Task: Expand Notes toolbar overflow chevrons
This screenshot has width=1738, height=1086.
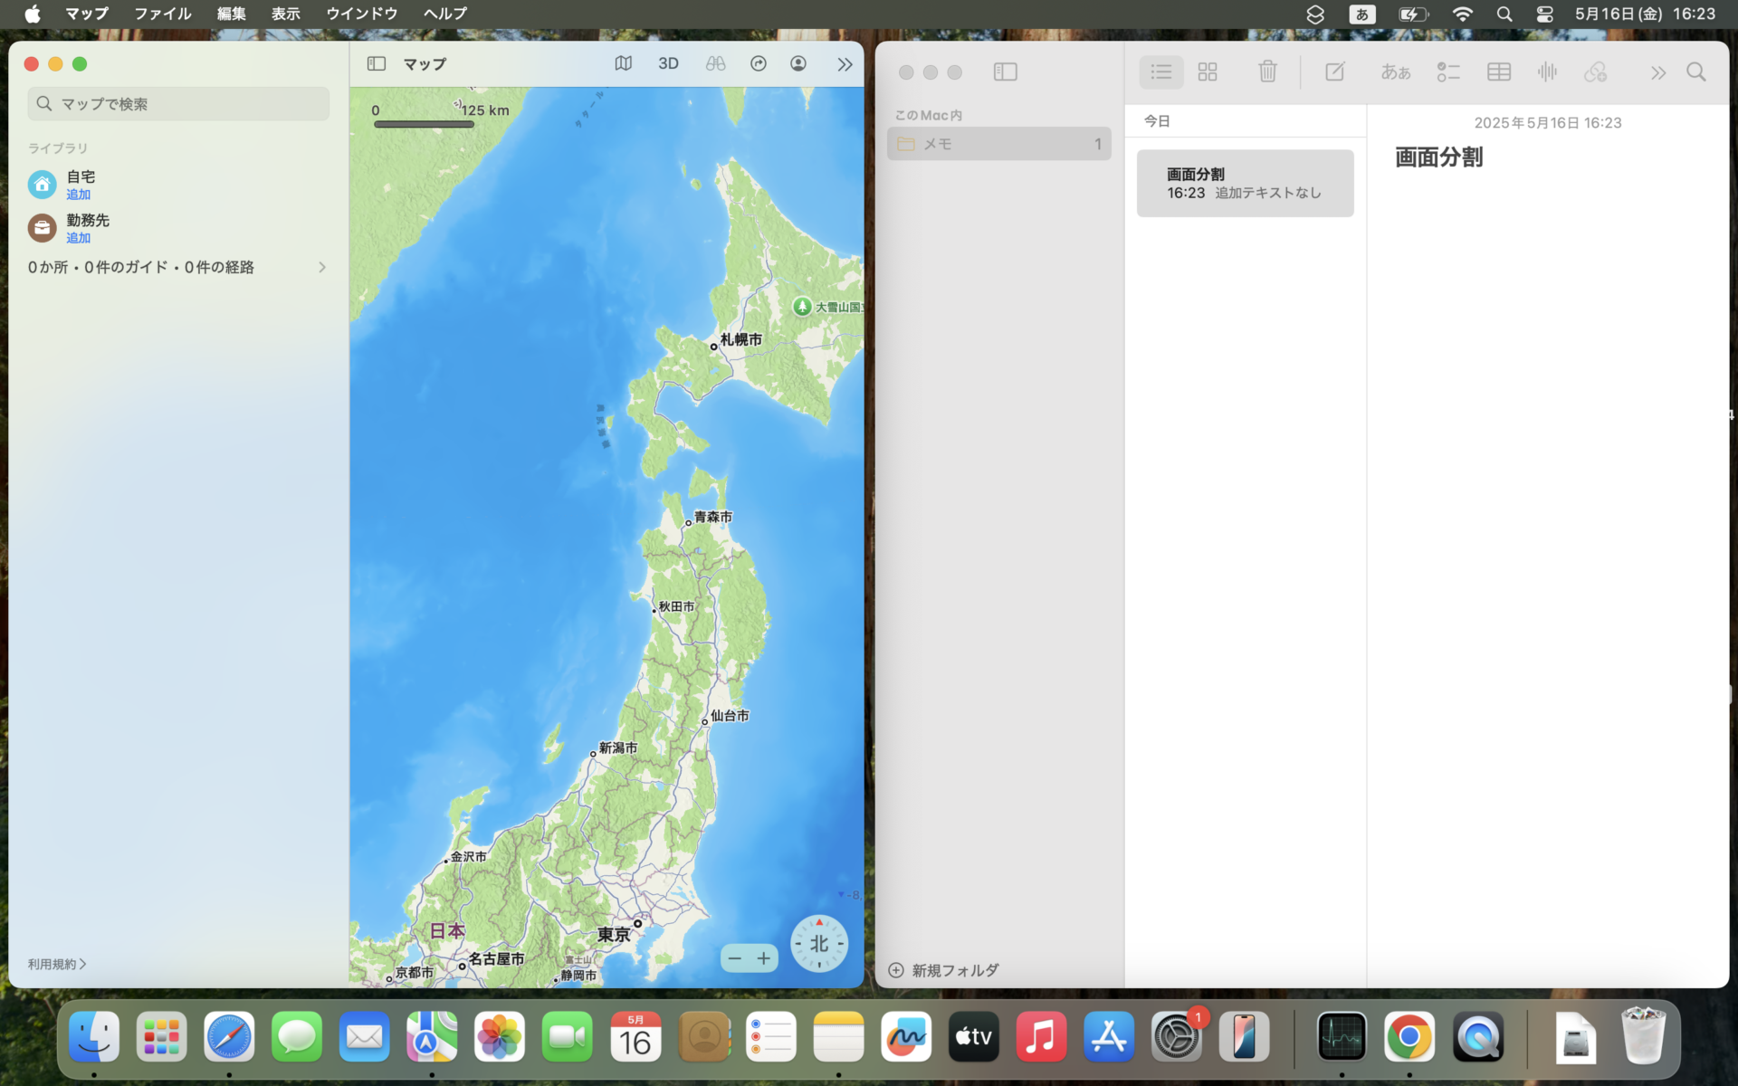Action: coord(1657,72)
